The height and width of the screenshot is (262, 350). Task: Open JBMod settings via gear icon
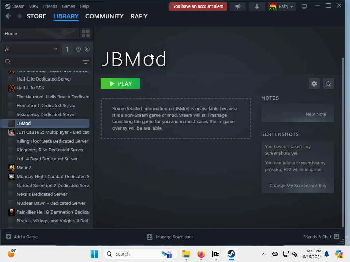(314, 84)
